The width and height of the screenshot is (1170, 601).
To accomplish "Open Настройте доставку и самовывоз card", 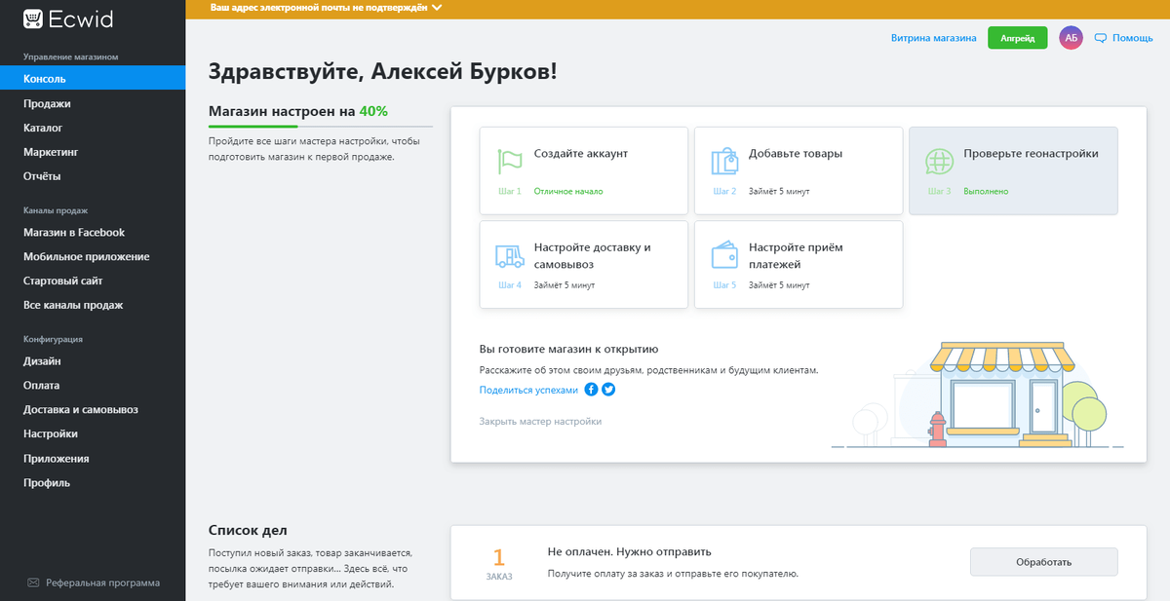I will tap(583, 264).
